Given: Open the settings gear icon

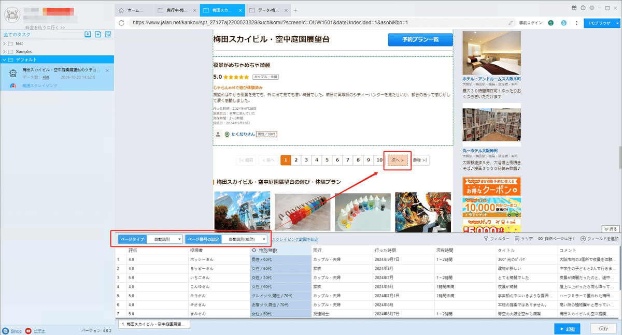Looking at the screenshot, I should (x=591, y=8).
